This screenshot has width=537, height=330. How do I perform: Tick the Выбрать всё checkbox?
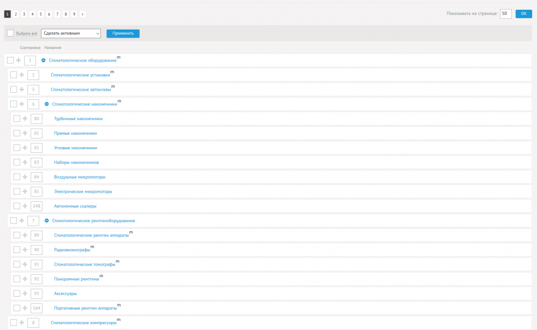coord(10,33)
